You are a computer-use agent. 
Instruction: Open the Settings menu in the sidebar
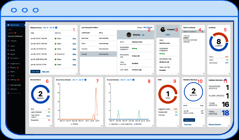pyautogui.click(x=13, y=80)
